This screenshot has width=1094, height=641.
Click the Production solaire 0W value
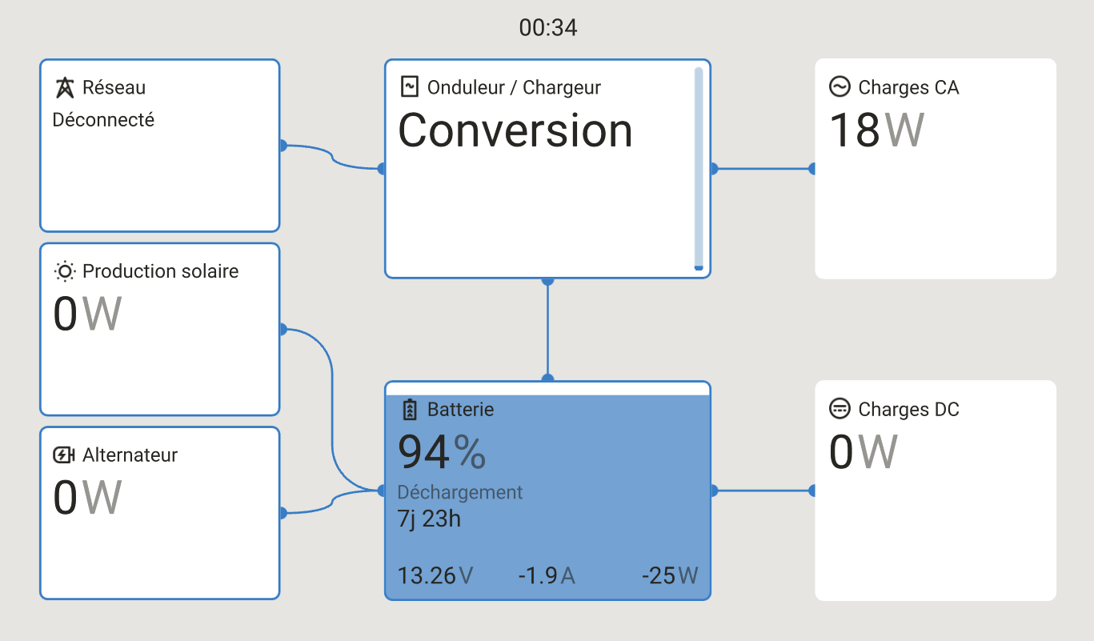click(x=87, y=314)
